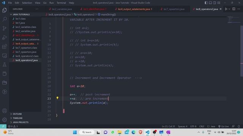The image size is (243, 136).
Task: Open lec2_variables.java in explorer
Action: 25,31
